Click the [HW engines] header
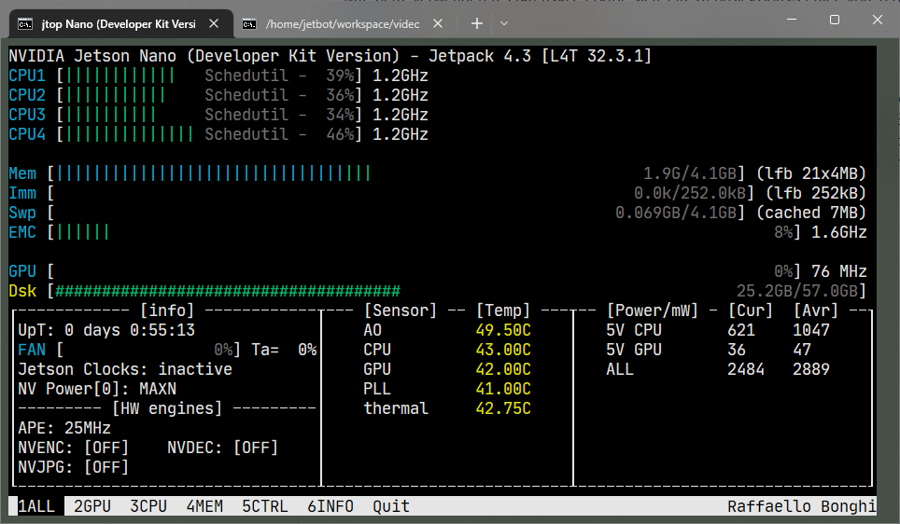The image size is (900, 524). click(x=167, y=408)
